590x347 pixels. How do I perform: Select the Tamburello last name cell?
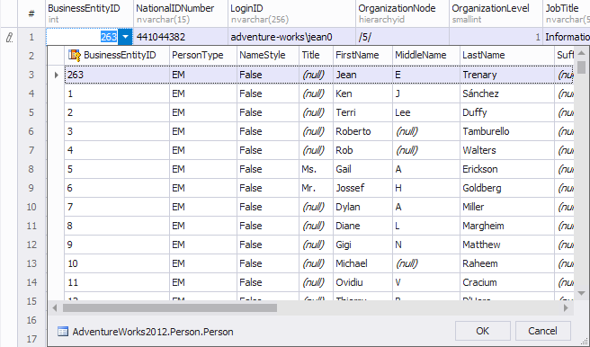pyautogui.click(x=507, y=131)
